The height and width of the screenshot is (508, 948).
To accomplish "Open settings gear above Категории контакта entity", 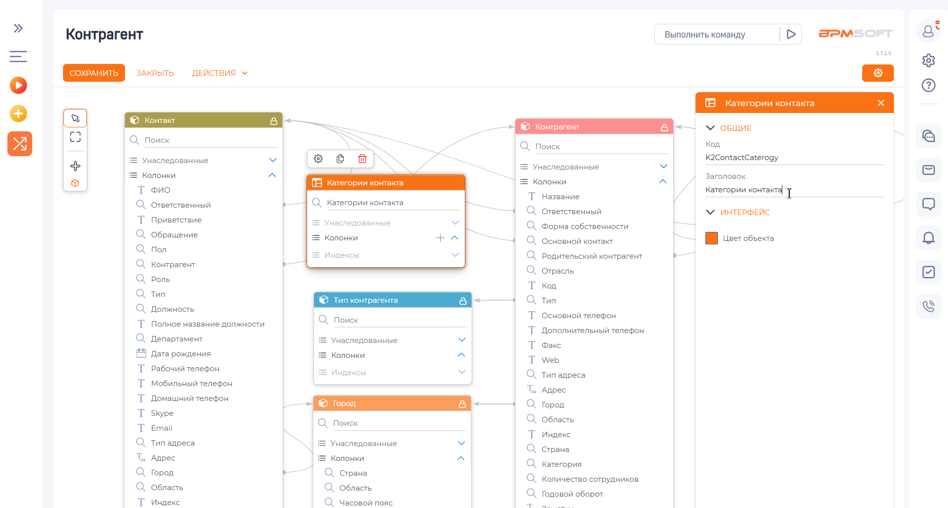I will click(318, 159).
